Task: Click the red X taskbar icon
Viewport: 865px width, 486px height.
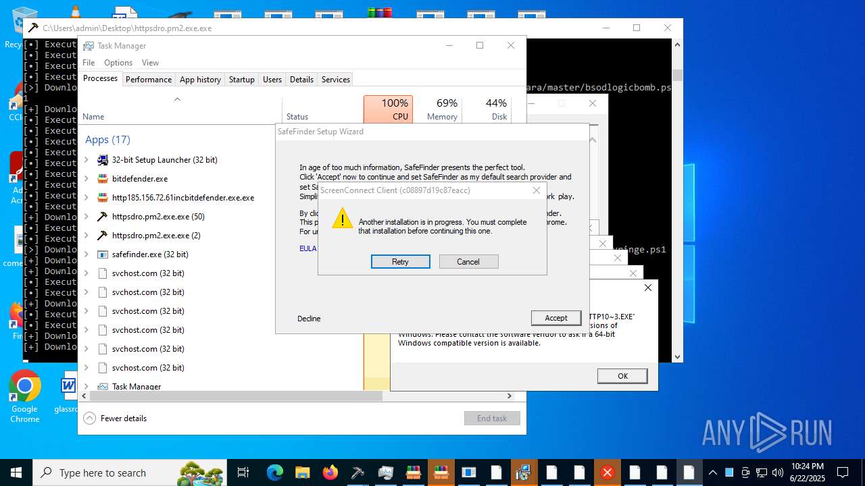Action: pyautogui.click(x=608, y=473)
